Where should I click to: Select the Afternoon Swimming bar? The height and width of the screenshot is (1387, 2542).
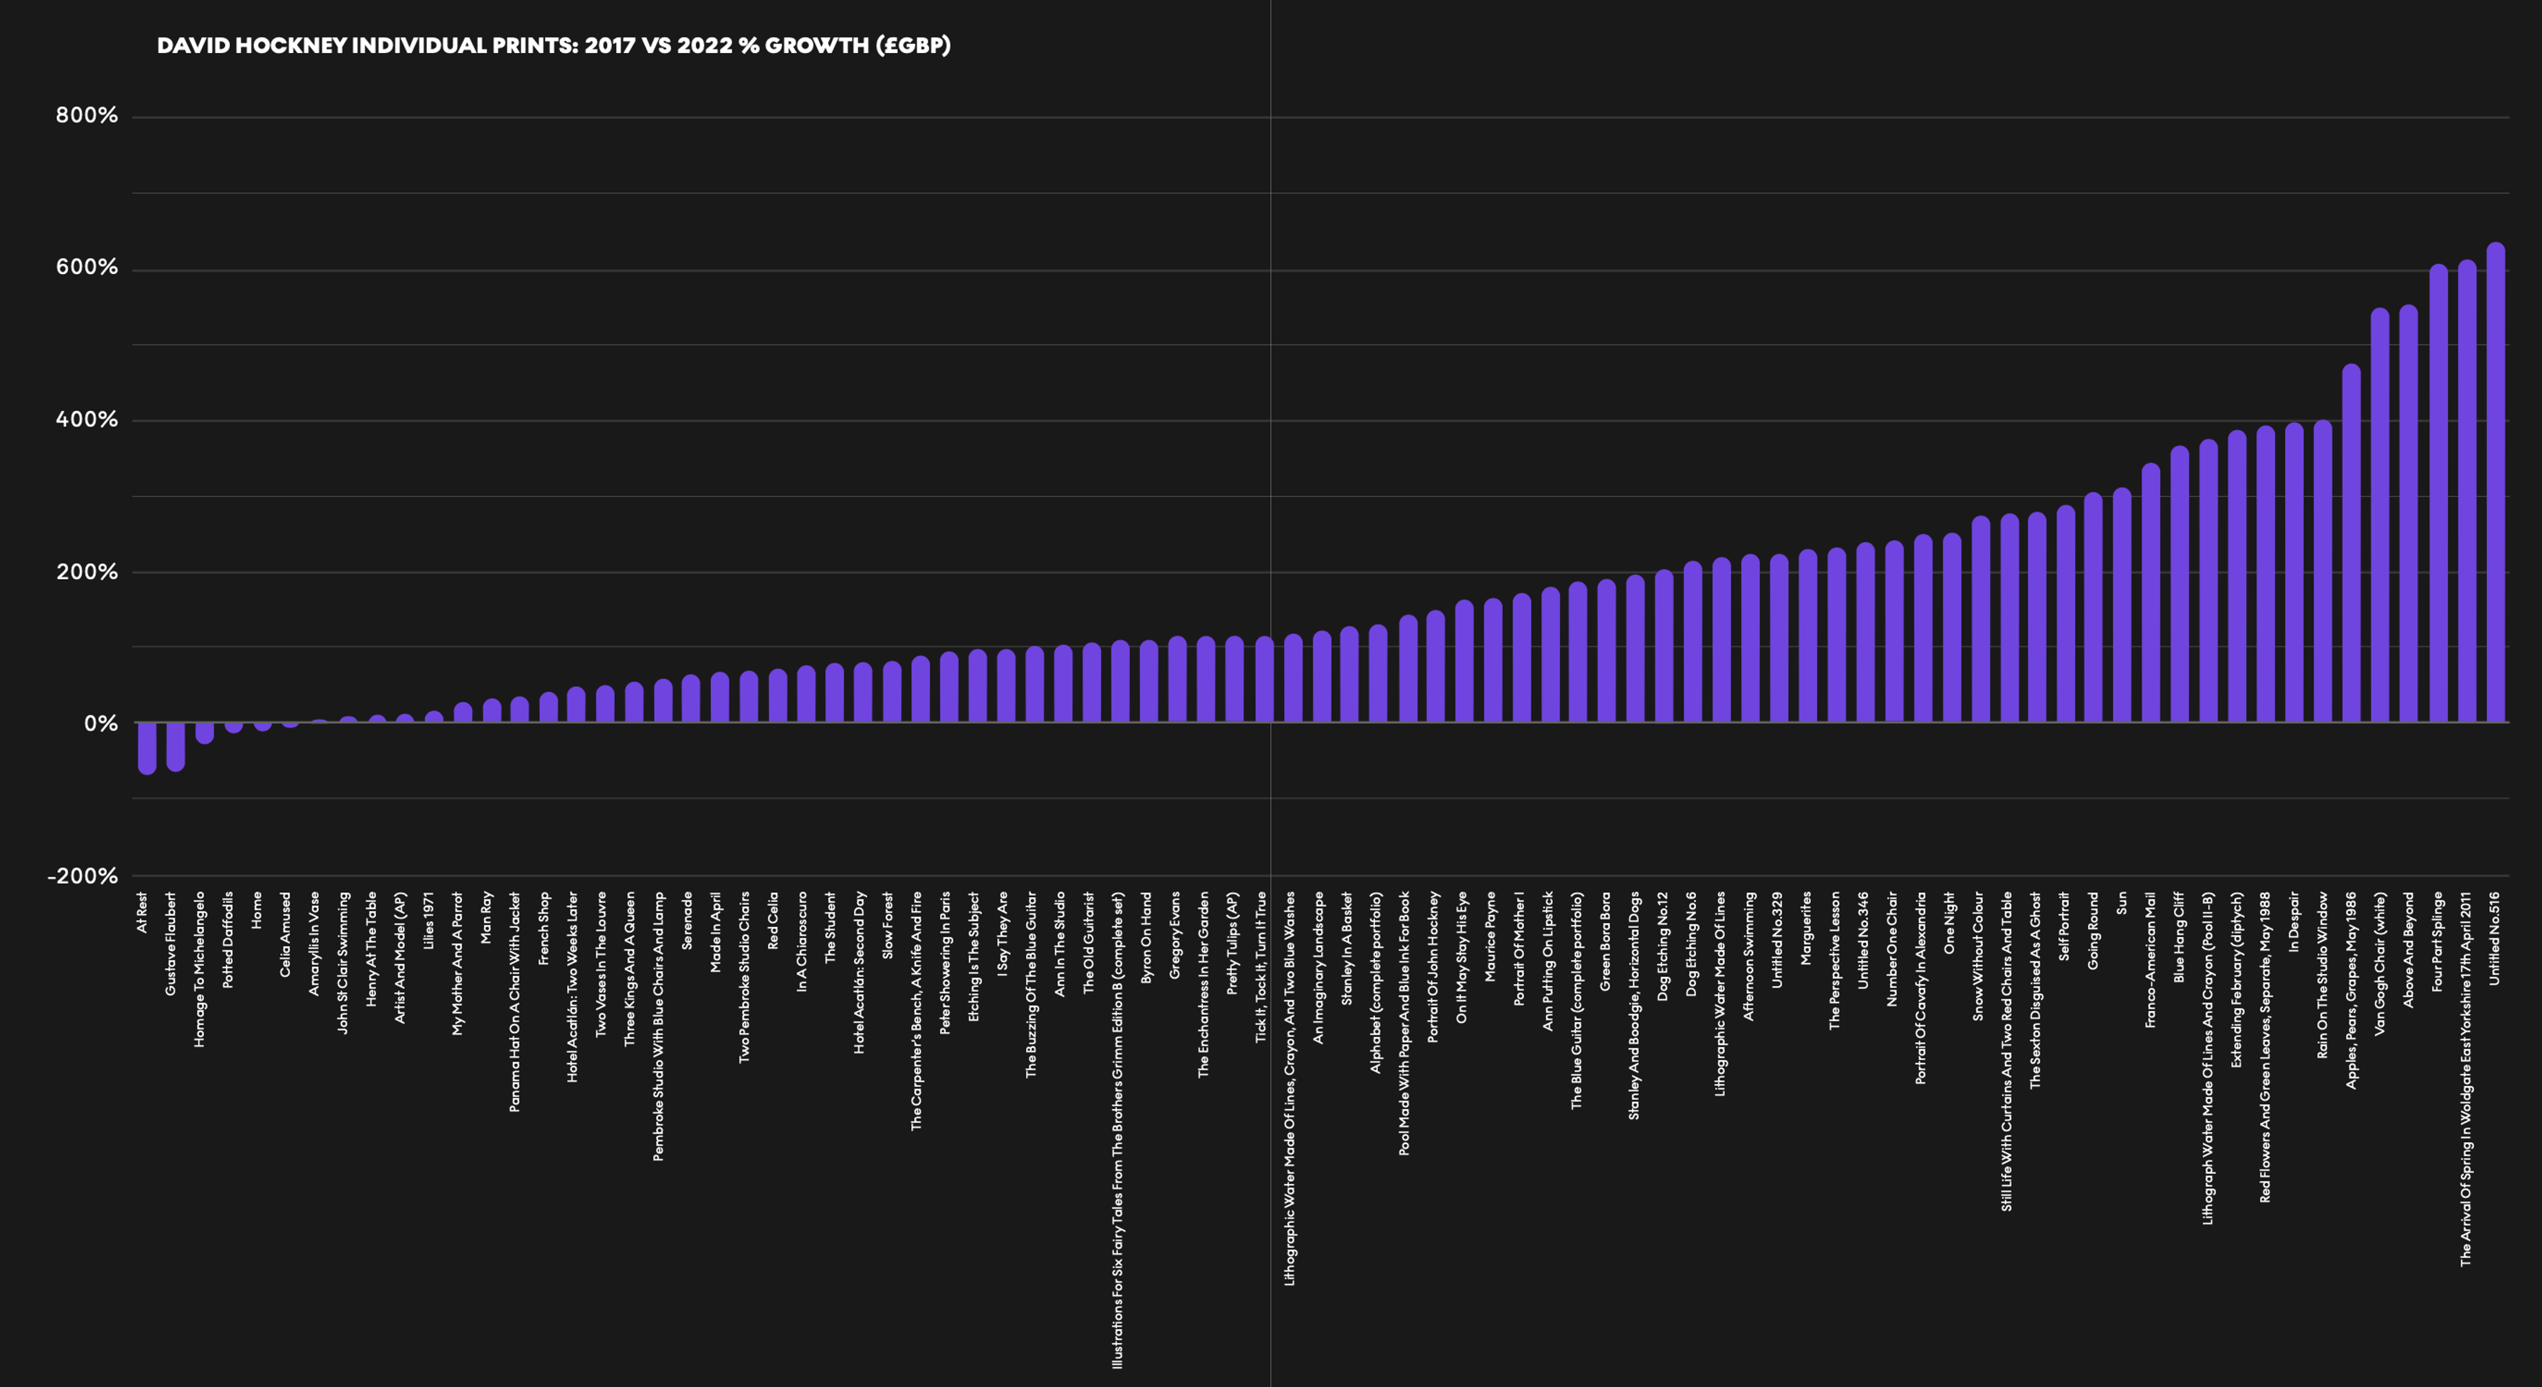tap(1750, 639)
